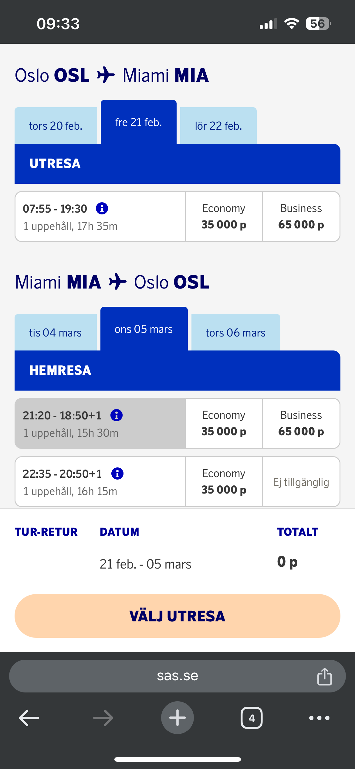Go back with browser back arrow
The height and width of the screenshot is (769, 355).
pos(29,718)
